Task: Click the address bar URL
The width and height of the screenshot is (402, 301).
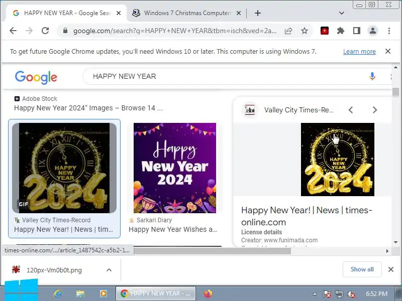Action: pos(175,31)
